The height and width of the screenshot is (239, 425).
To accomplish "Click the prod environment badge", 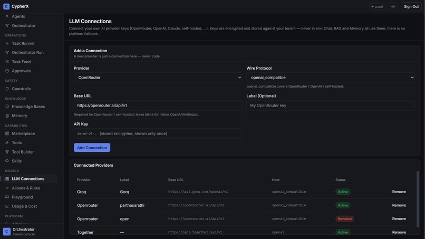I will (377, 6).
